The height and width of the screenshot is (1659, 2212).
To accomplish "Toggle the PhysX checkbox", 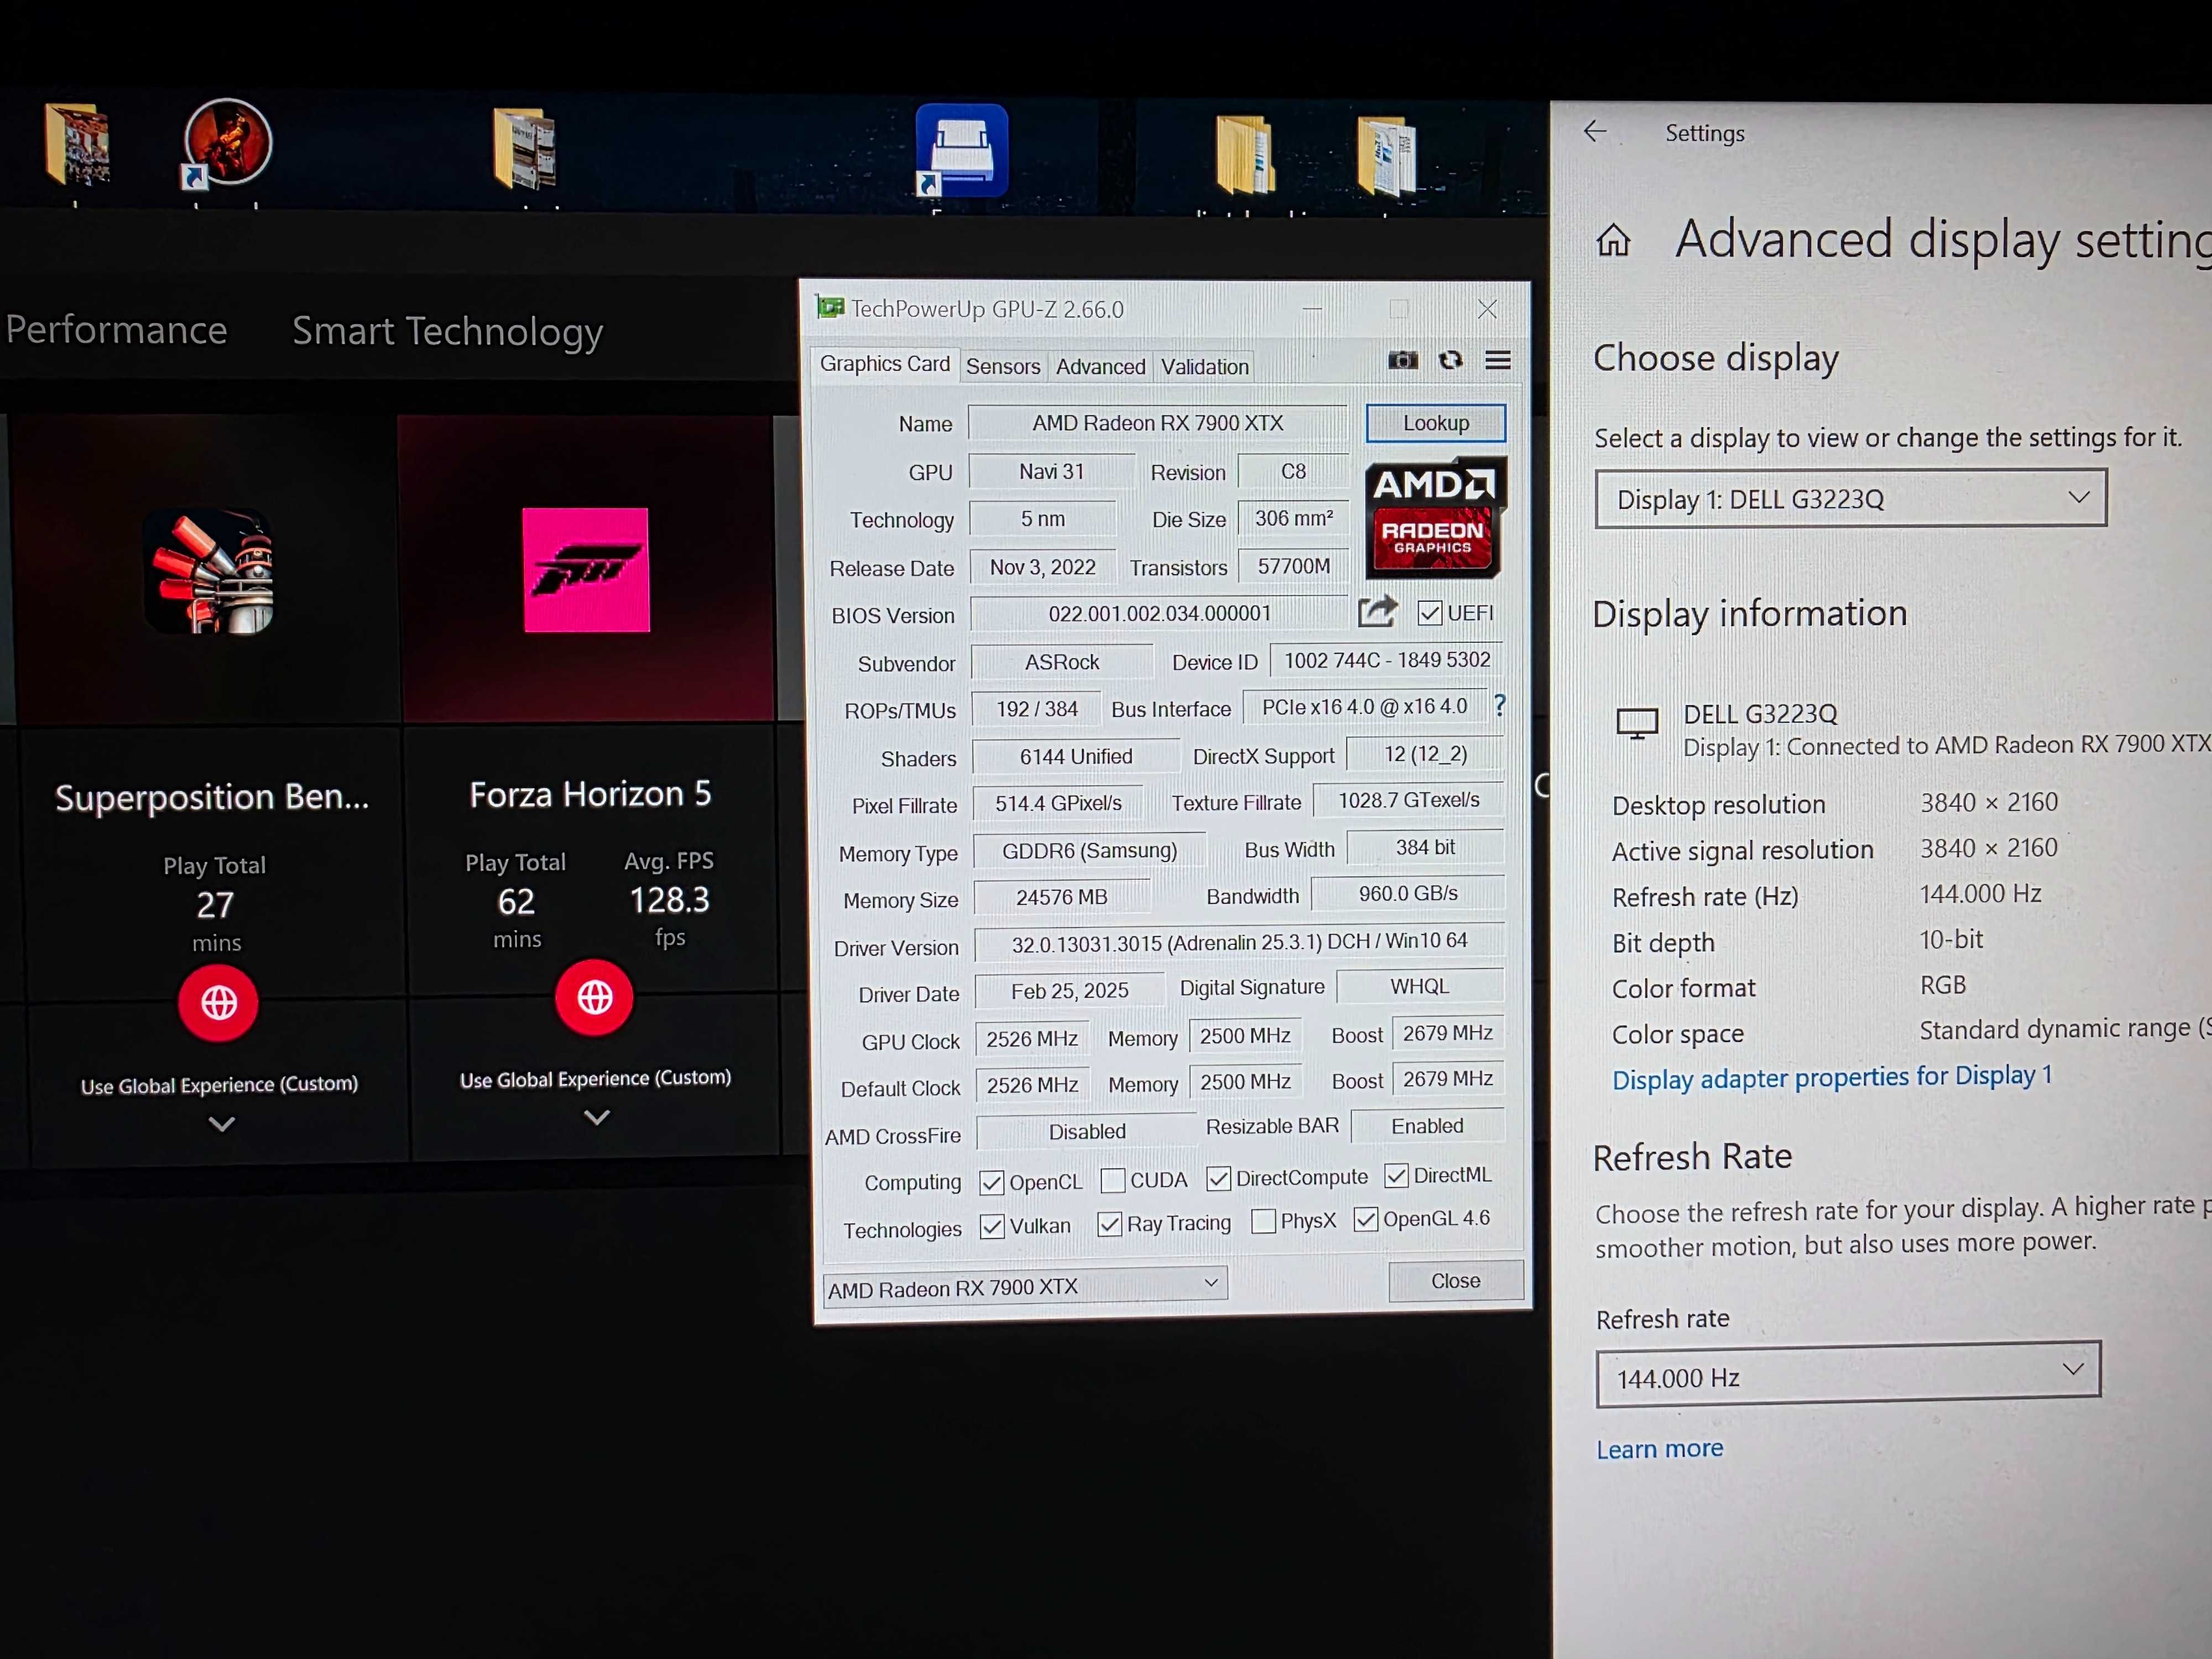I will point(1263,1221).
